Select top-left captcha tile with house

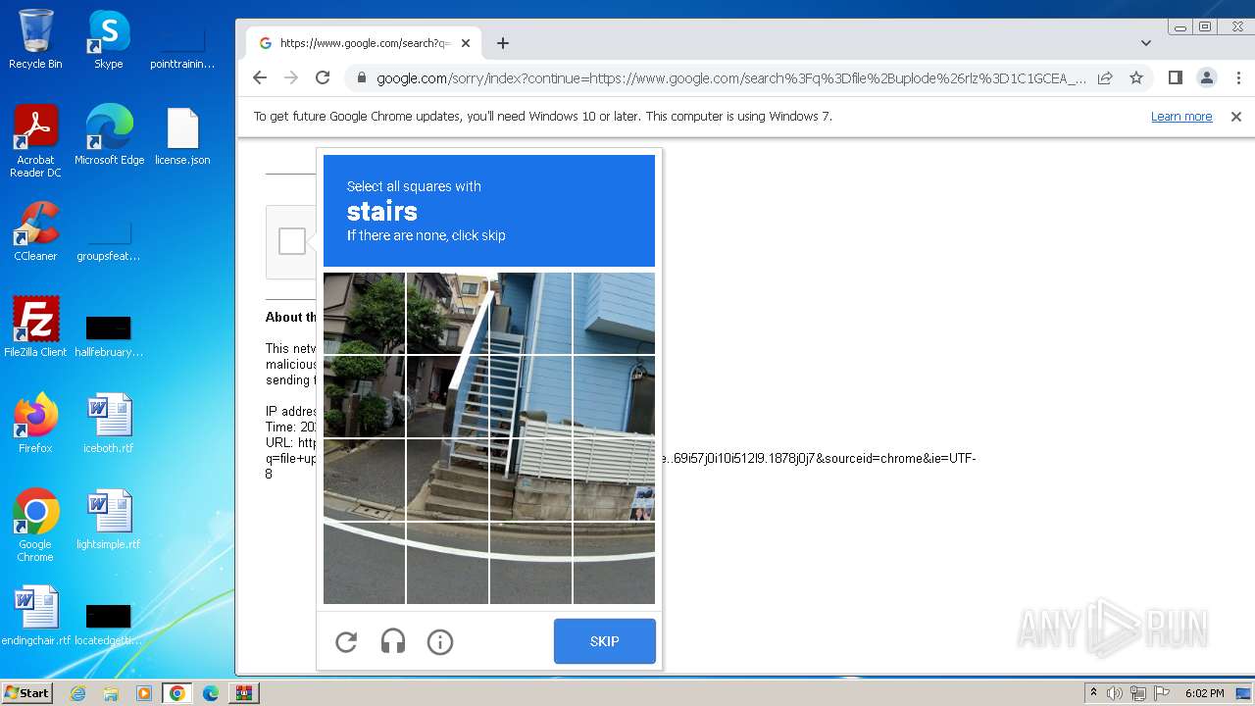pyautogui.click(x=364, y=313)
